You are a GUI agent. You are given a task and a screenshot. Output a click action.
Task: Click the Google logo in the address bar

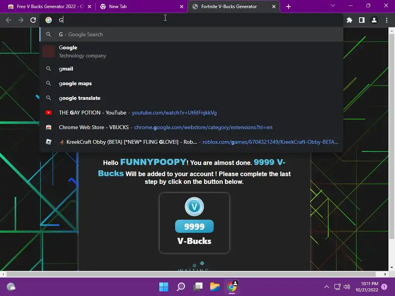tap(49, 20)
